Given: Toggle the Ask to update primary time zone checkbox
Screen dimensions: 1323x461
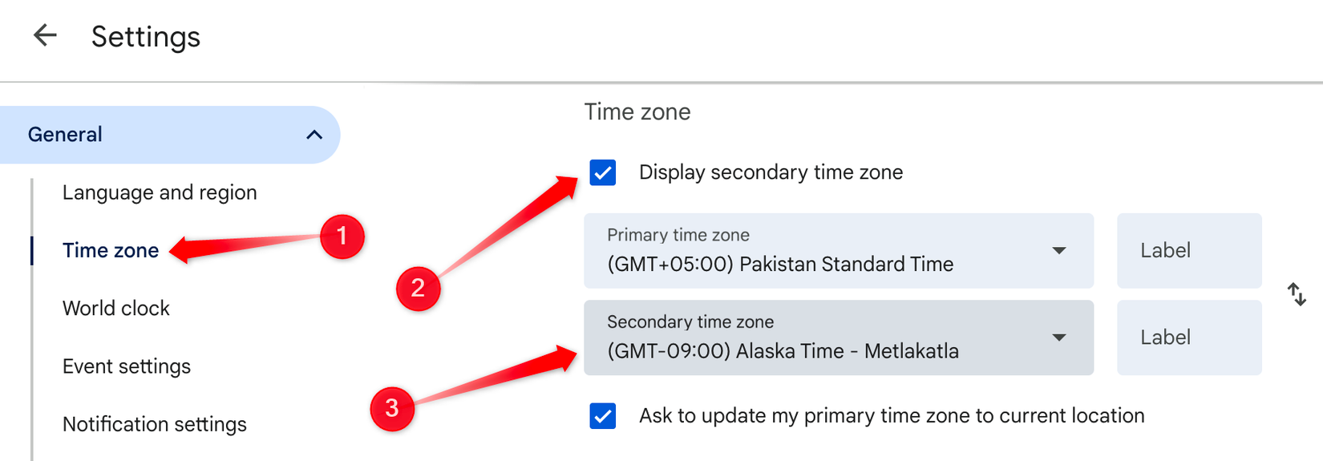Looking at the screenshot, I should [x=603, y=416].
